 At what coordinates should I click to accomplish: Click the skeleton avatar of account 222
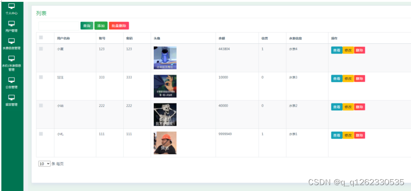(165, 114)
